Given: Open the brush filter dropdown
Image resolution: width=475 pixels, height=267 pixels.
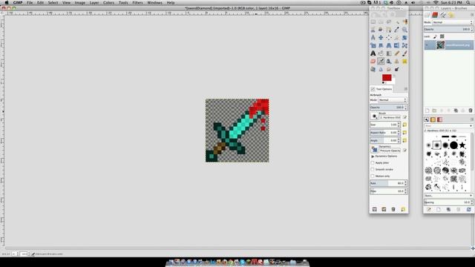Looking at the screenshot, I should 448,125.
